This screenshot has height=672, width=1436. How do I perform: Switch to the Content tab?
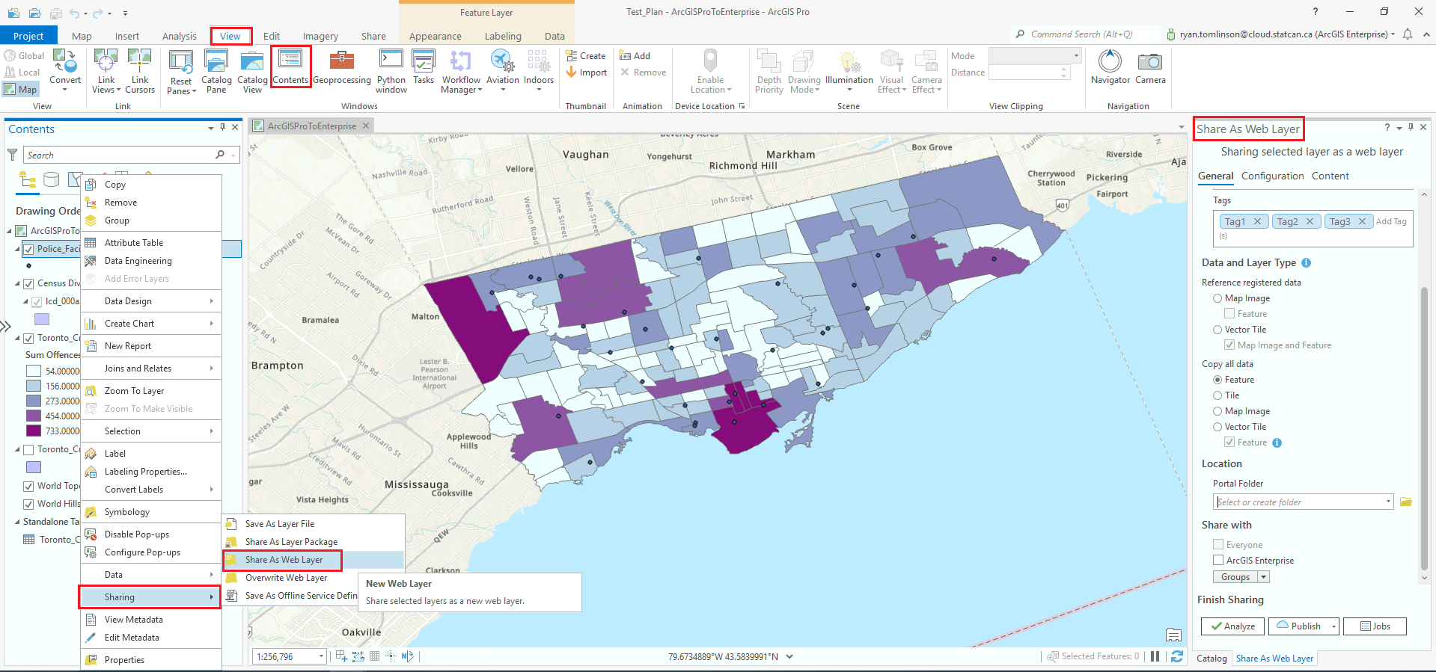pyautogui.click(x=1330, y=176)
